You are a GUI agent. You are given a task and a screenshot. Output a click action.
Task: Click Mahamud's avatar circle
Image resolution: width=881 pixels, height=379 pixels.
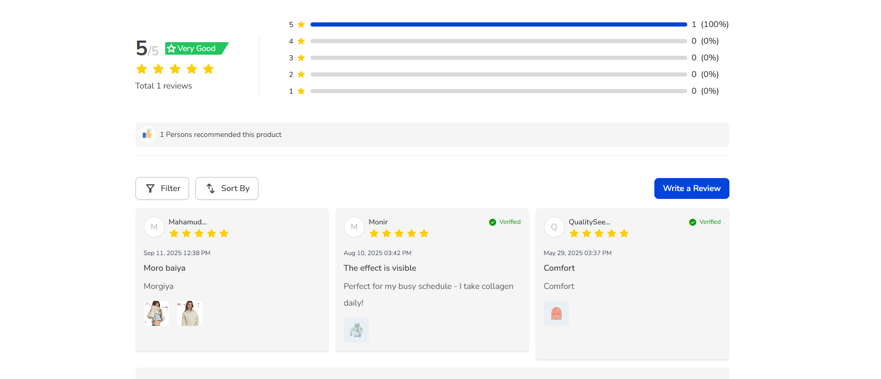tap(154, 227)
